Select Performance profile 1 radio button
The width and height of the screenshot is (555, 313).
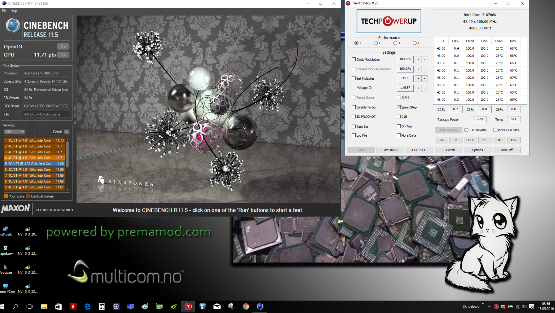(x=356, y=43)
